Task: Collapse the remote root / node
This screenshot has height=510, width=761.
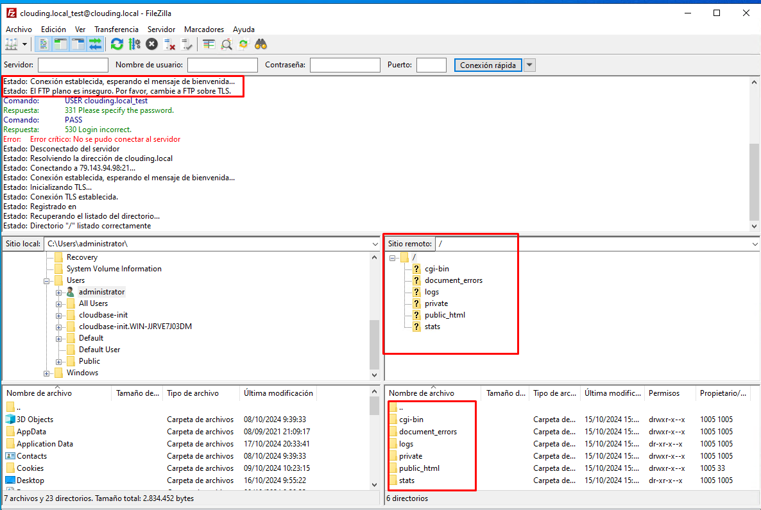Action: pos(392,258)
